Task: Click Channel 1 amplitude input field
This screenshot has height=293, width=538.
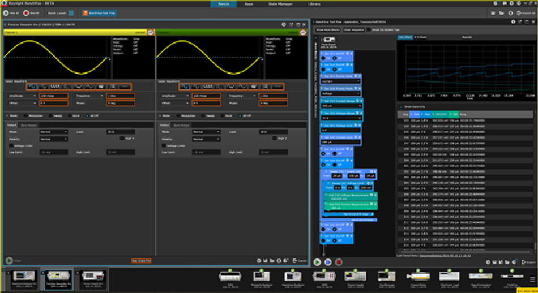Action: (x=54, y=96)
